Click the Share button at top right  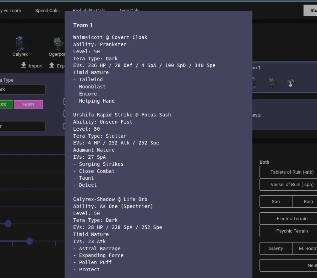[310, 11]
